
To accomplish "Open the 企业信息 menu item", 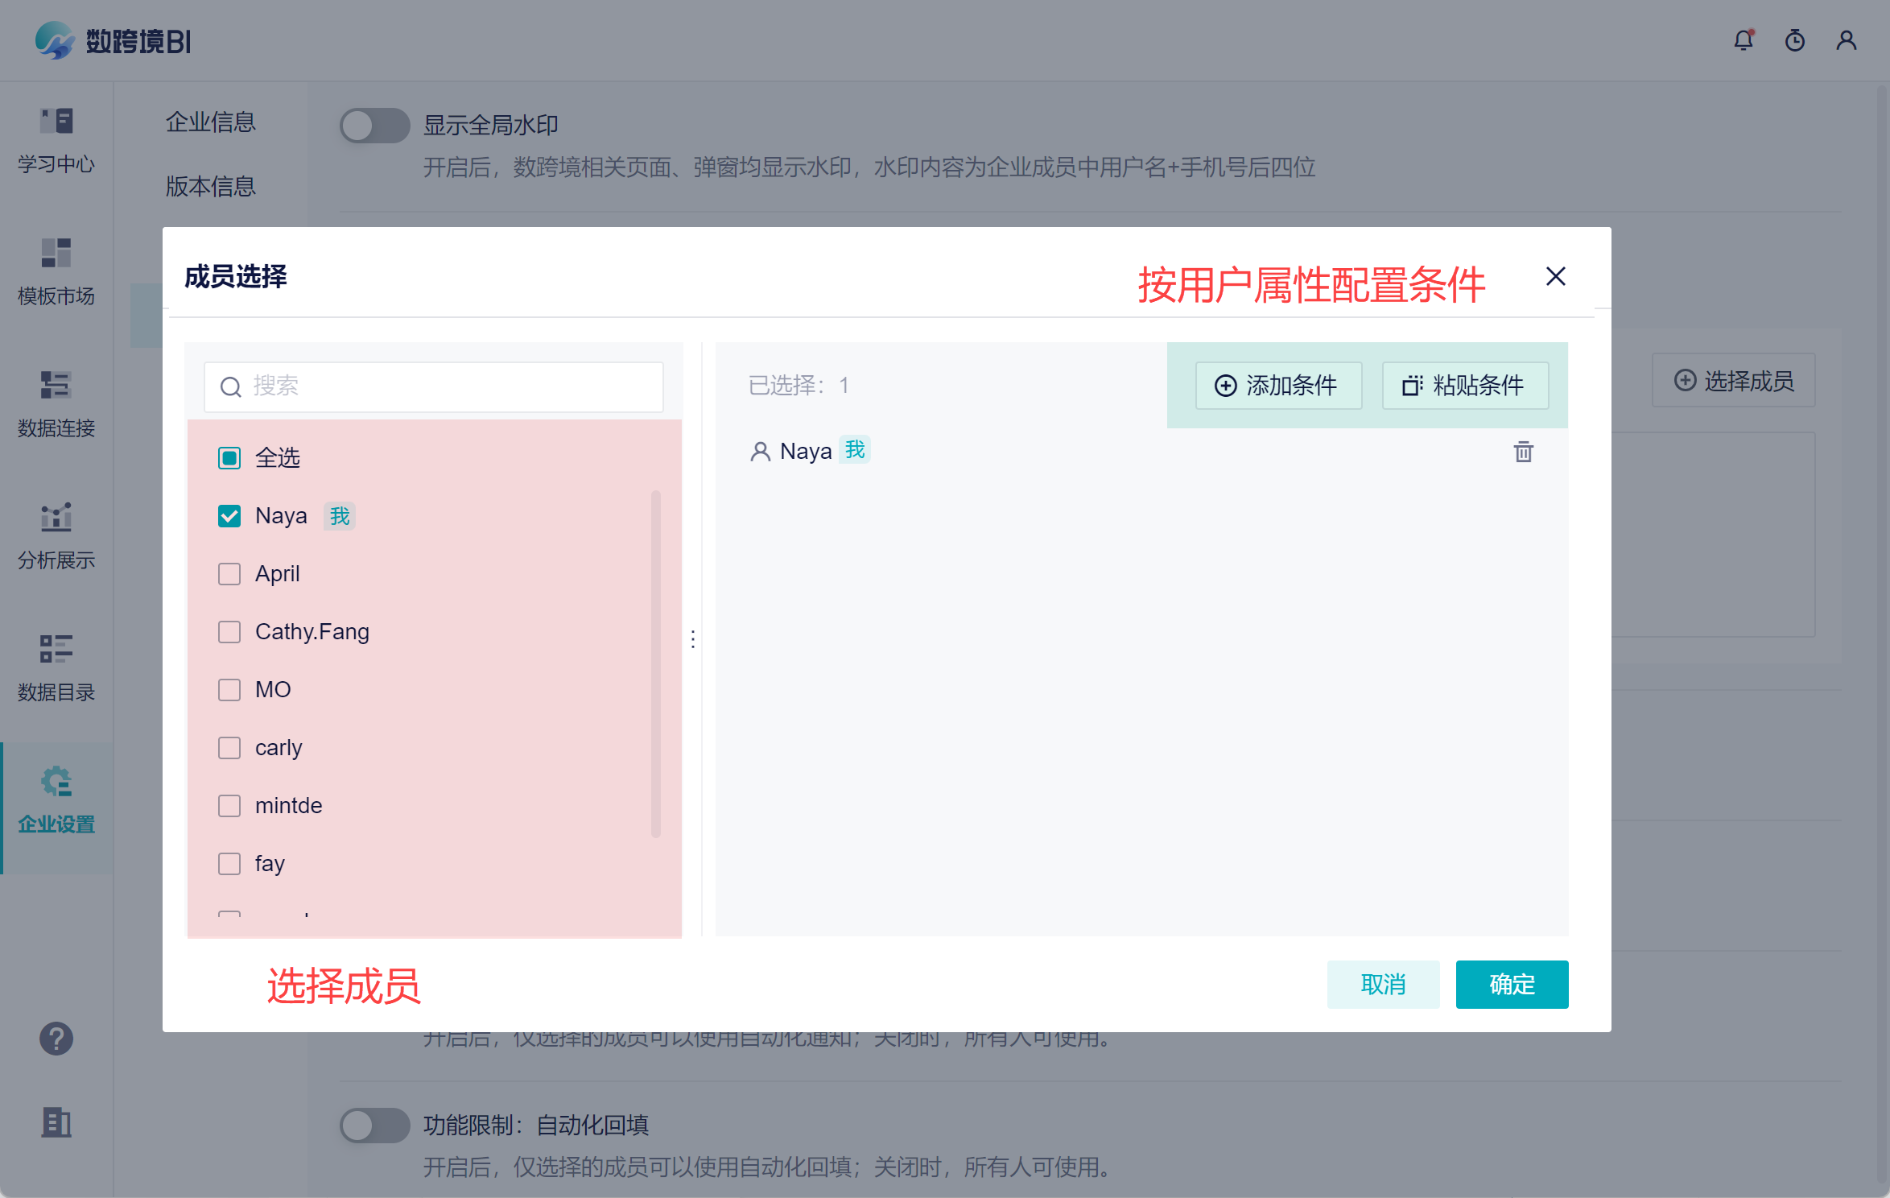I will [x=211, y=122].
